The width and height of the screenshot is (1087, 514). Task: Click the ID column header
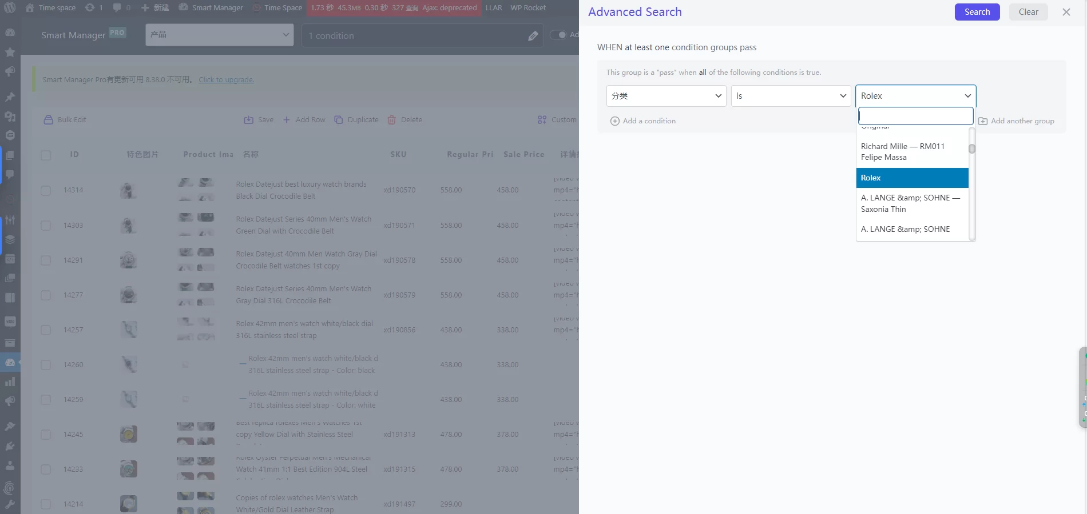pyautogui.click(x=74, y=154)
